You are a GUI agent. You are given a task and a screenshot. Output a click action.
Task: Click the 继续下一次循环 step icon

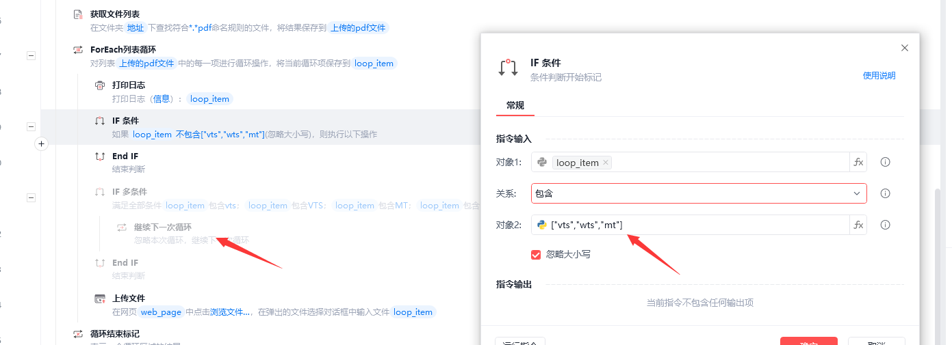click(122, 227)
